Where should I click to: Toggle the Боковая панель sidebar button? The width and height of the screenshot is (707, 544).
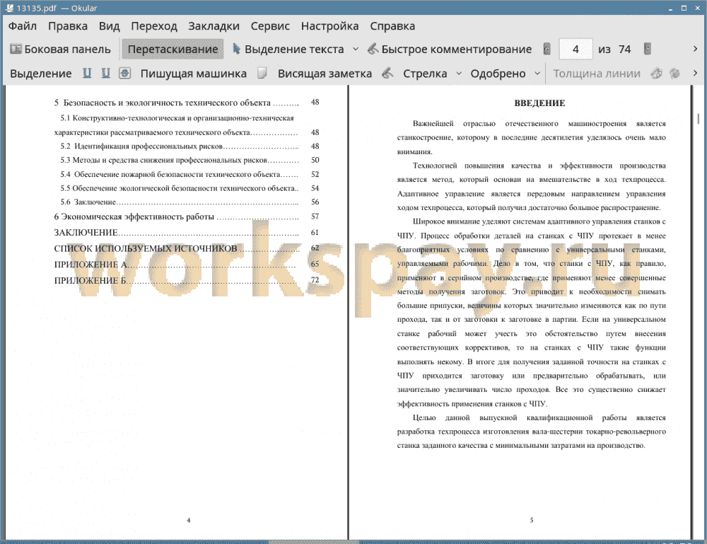[x=60, y=50]
